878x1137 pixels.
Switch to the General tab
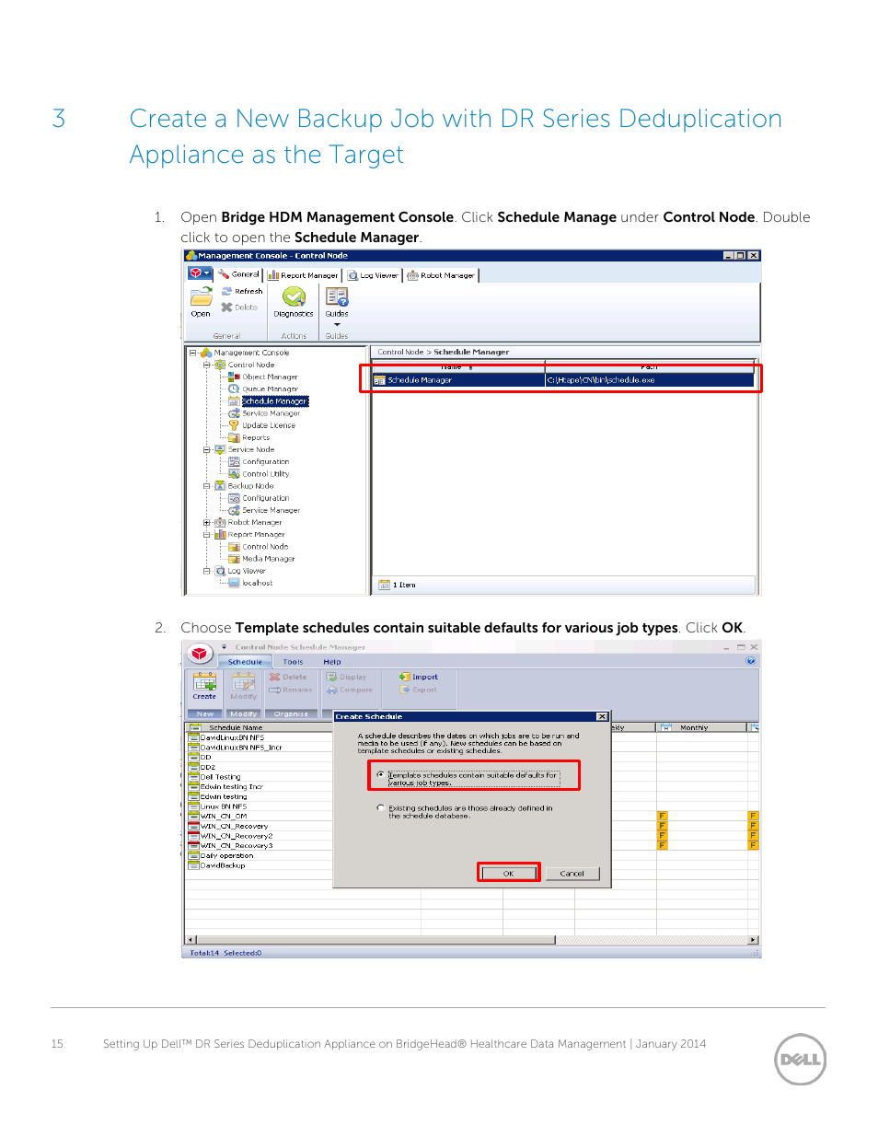(239, 274)
